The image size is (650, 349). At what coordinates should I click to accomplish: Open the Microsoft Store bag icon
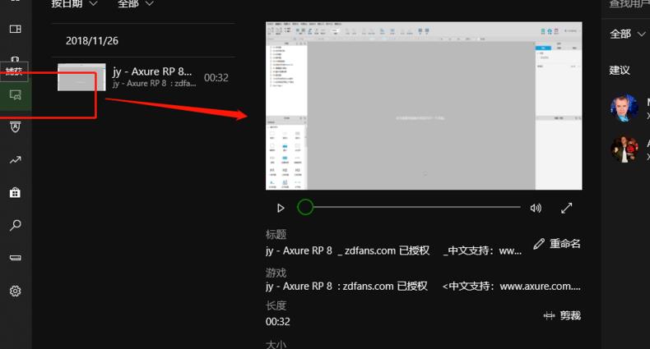click(x=15, y=193)
